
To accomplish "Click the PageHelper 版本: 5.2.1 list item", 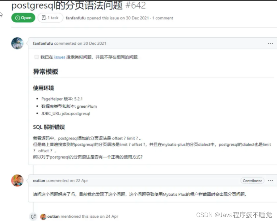I will point(62,99).
